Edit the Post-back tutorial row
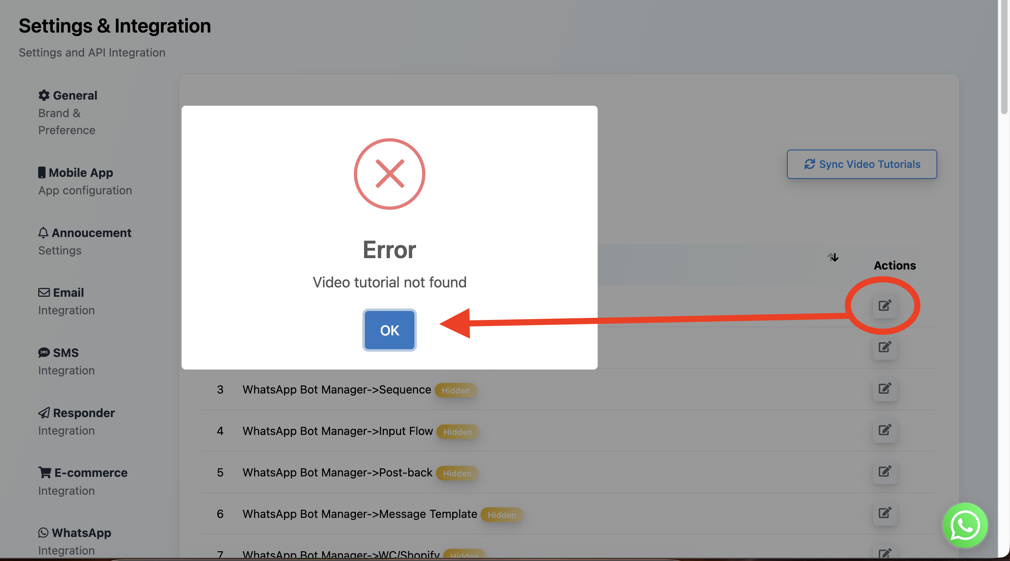 884,472
